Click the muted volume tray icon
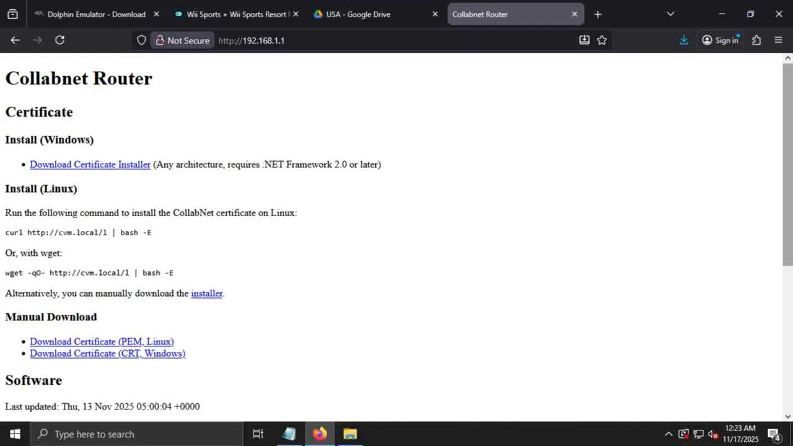 pyautogui.click(x=713, y=434)
